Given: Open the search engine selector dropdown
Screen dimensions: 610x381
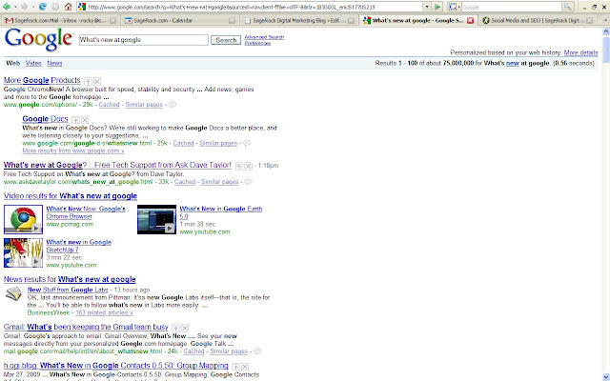Looking at the screenshot, I should point(454,7).
